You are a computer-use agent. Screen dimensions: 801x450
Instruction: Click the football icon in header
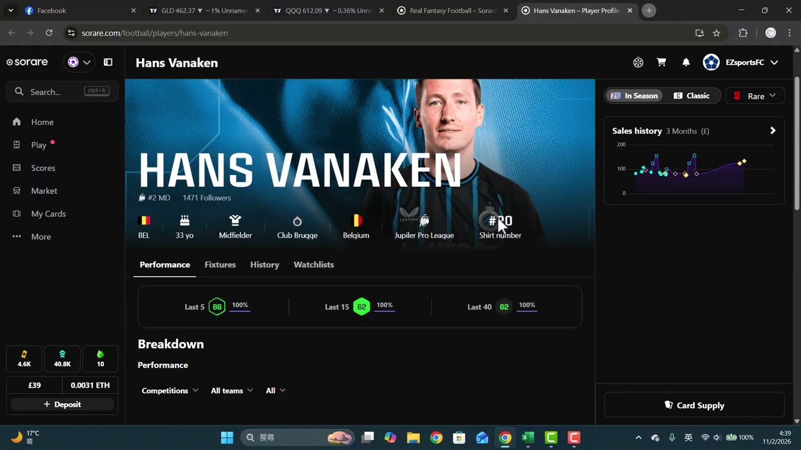tap(638, 62)
